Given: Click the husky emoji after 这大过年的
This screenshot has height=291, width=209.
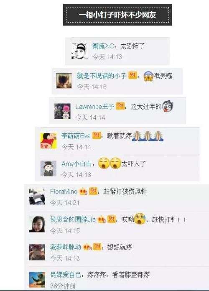Looking at the screenshot, I should 168,106.
